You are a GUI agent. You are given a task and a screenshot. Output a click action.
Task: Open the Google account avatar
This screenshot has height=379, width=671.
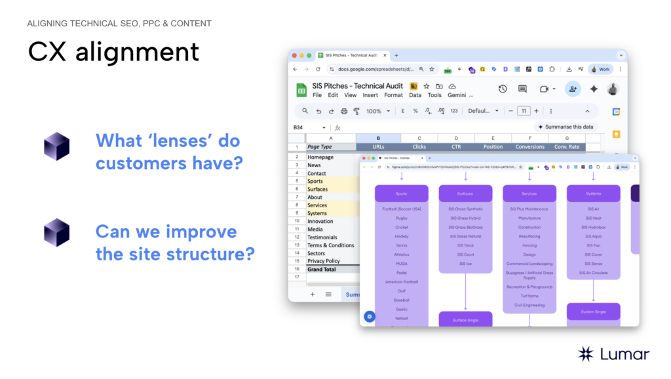[x=613, y=89]
